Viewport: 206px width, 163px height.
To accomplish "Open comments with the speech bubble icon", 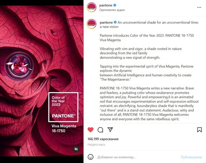I will point(100,130).
